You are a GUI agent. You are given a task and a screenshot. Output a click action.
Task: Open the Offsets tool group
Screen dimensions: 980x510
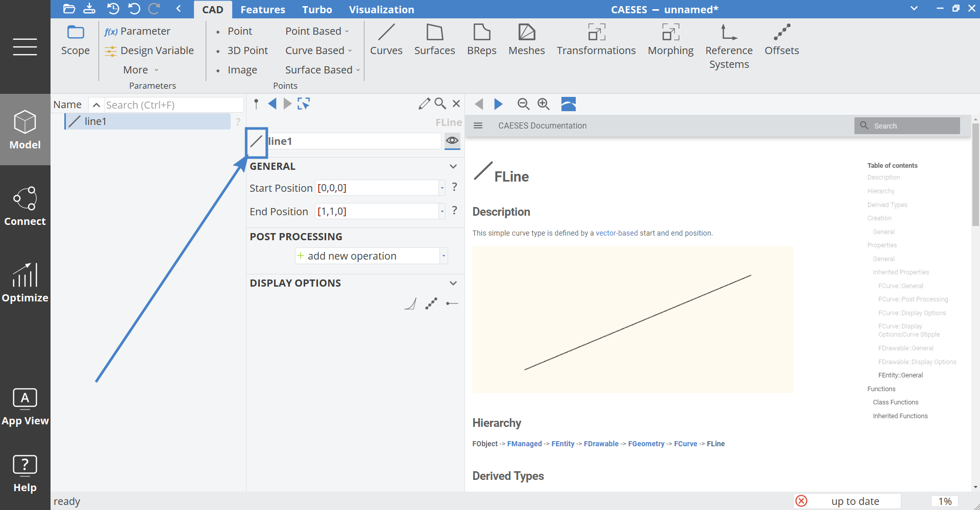(782, 40)
